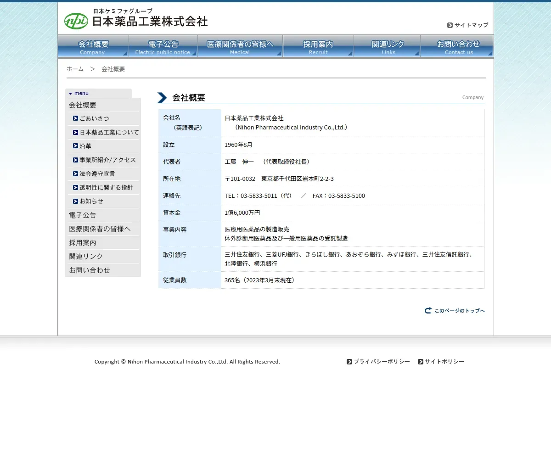
Task: Jump via このページのトップへ link
Action: point(460,311)
